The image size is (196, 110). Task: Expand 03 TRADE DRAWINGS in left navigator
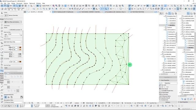[x=161, y=52]
